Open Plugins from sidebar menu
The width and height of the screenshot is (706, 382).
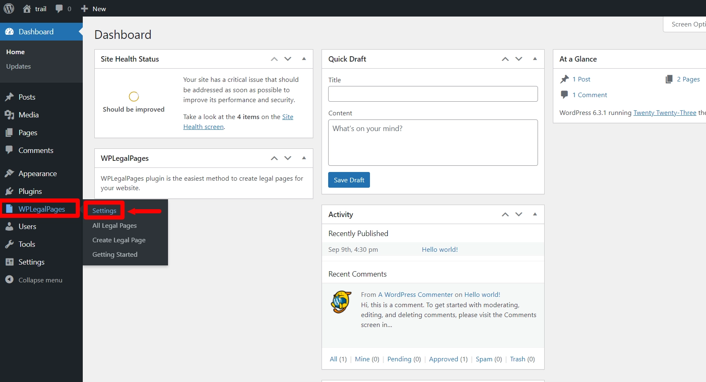[x=30, y=191]
